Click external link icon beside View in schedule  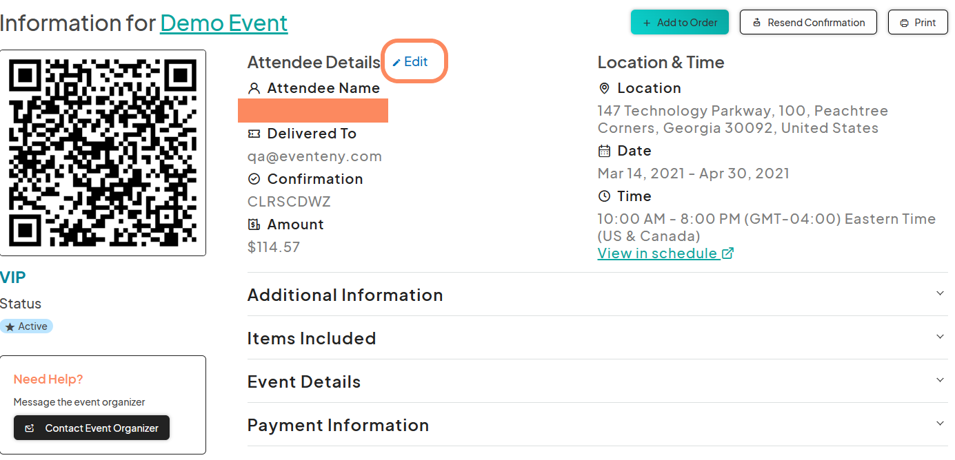click(x=727, y=253)
